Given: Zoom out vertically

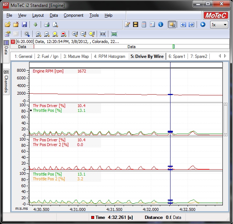Looking at the screenshot, I should tap(83, 34).
